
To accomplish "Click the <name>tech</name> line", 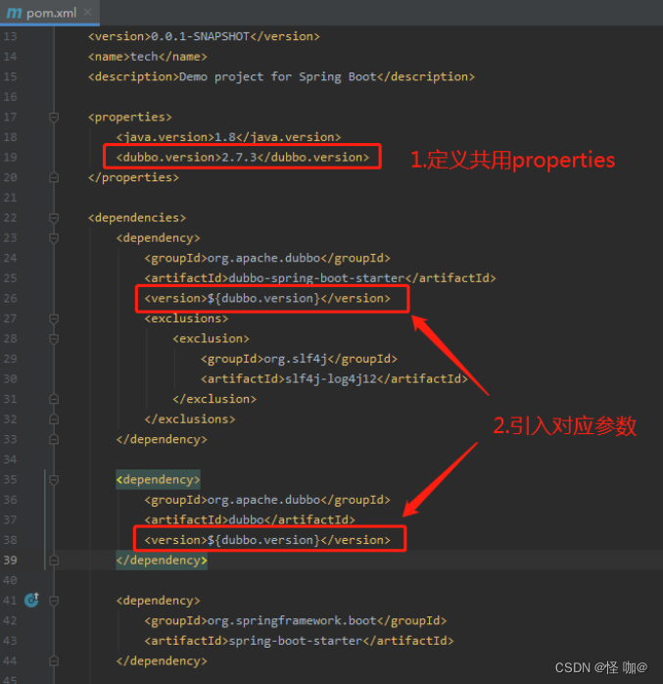I will click(x=147, y=57).
